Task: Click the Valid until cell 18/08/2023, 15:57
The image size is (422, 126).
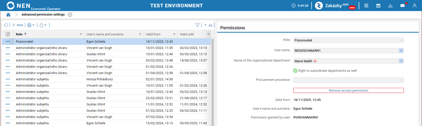Action: (193, 60)
